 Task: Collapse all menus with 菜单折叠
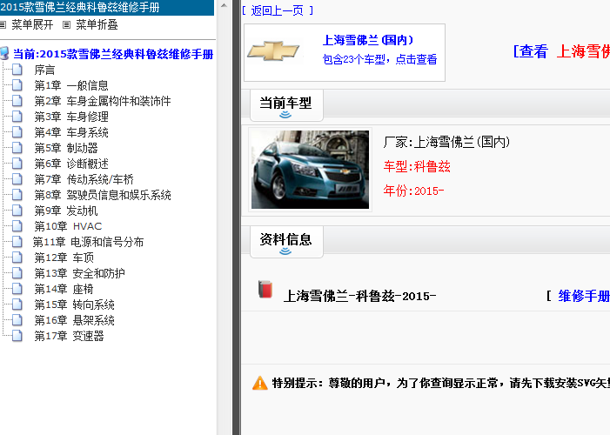point(97,25)
